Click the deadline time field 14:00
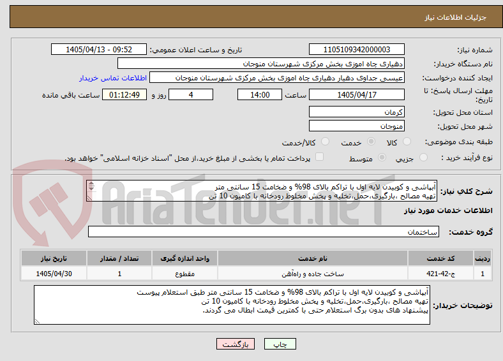The image size is (503, 361). [x=260, y=94]
